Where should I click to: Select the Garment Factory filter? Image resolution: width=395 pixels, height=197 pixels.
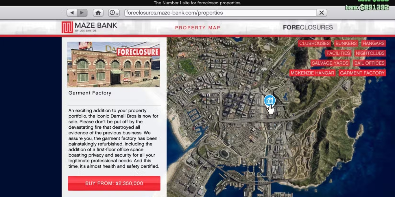tap(362, 73)
